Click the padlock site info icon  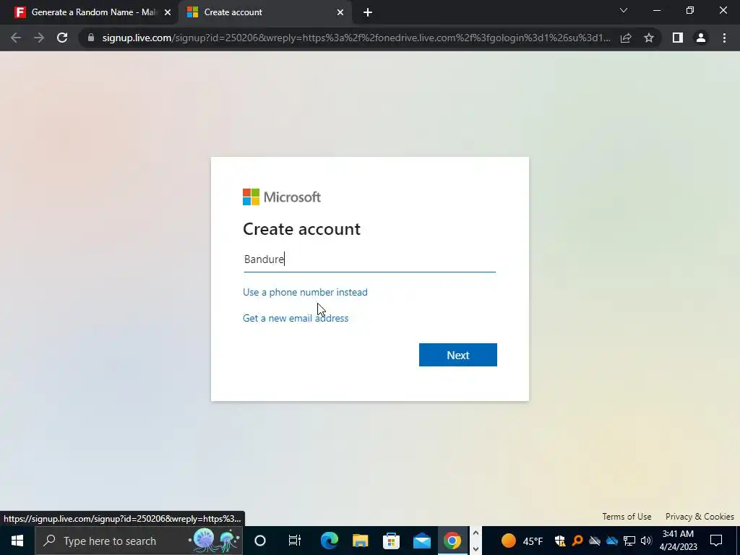pos(91,38)
